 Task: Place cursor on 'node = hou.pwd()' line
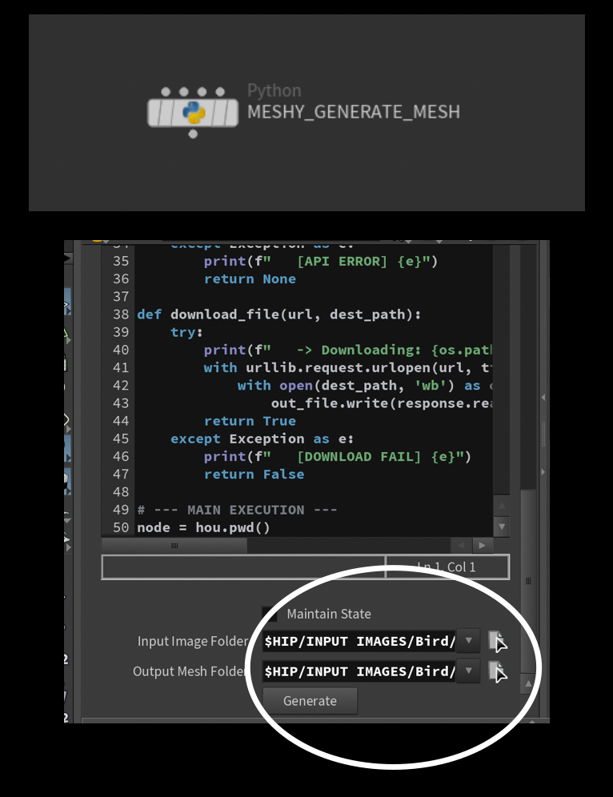pos(203,527)
